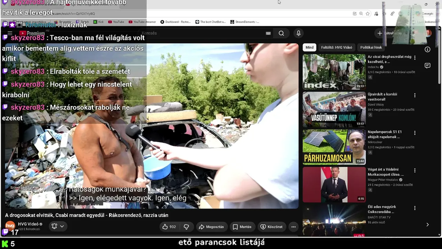Open the YouTube bookmark in the bookmarks bar

point(116,22)
